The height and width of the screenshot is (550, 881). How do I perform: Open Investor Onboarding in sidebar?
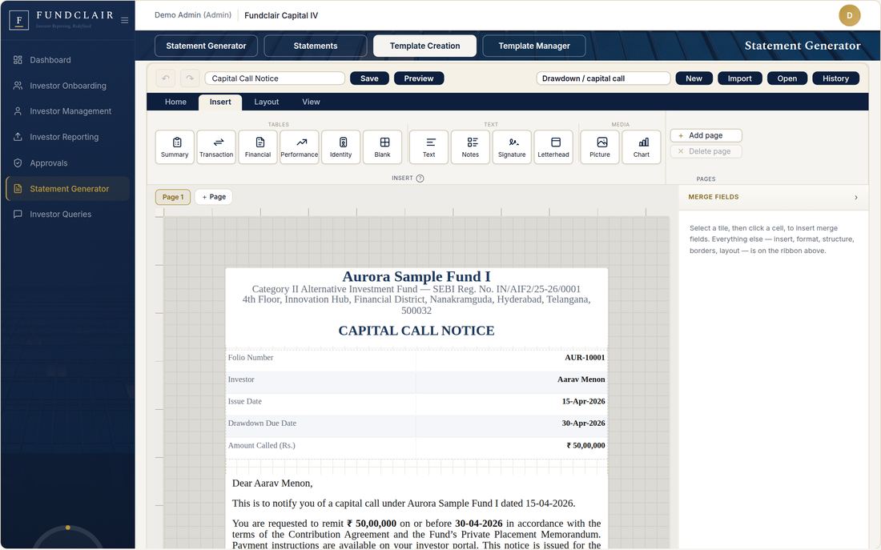click(x=67, y=86)
